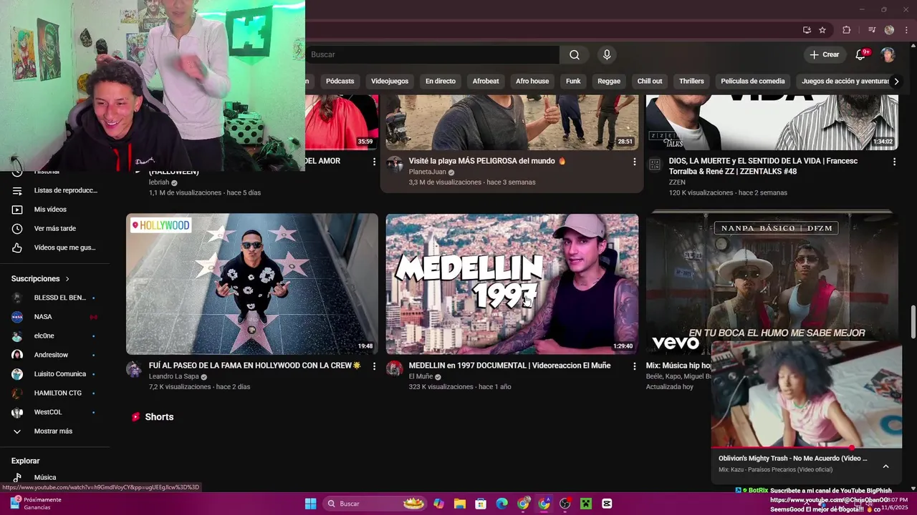Open WestCOL subscription channel

click(54, 412)
